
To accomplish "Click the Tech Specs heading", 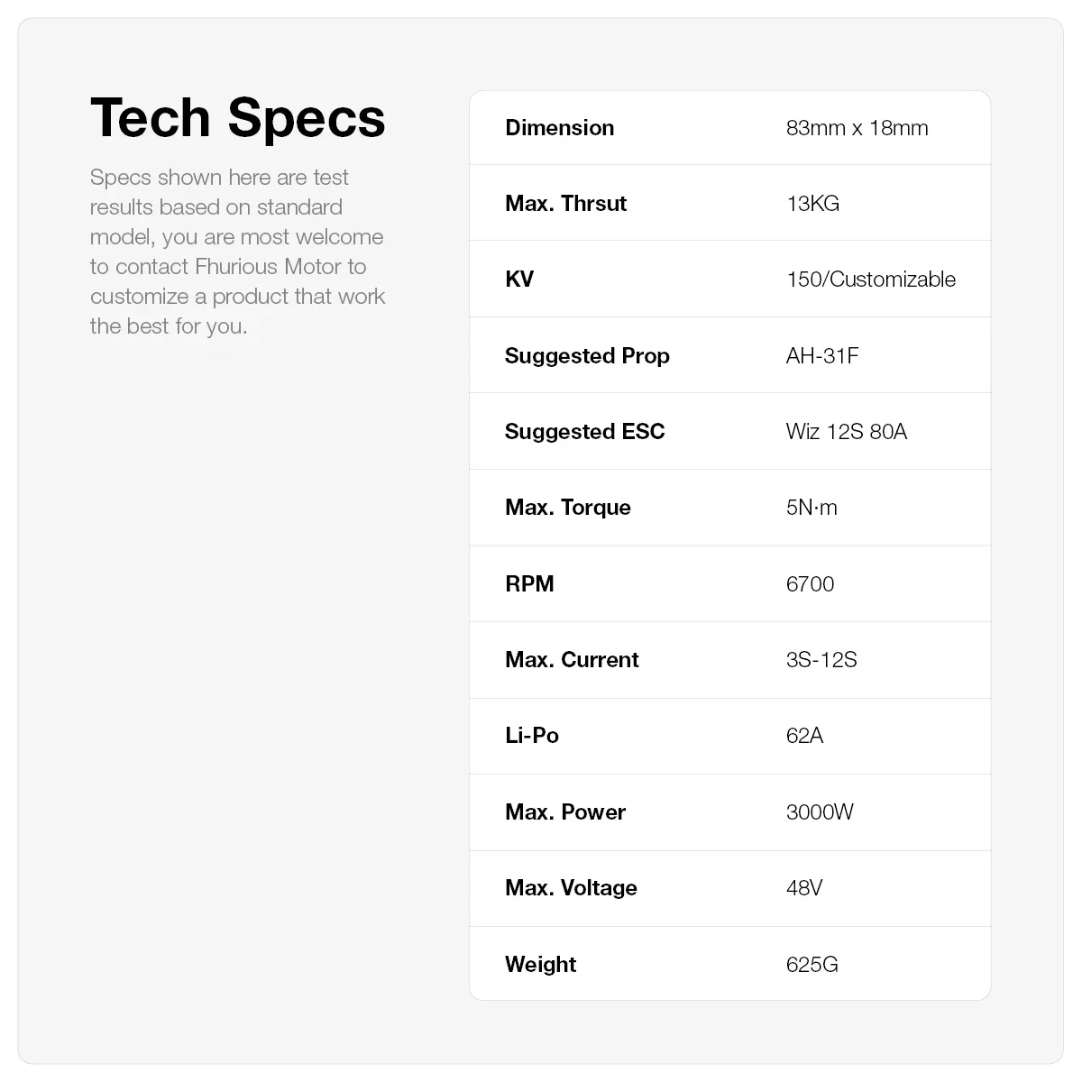I will click(237, 118).
